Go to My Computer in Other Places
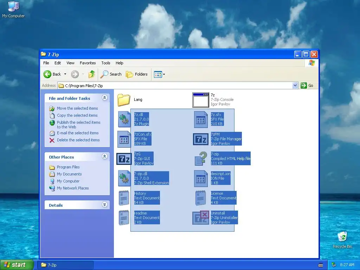The height and width of the screenshot is (270, 360). [68, 181]
